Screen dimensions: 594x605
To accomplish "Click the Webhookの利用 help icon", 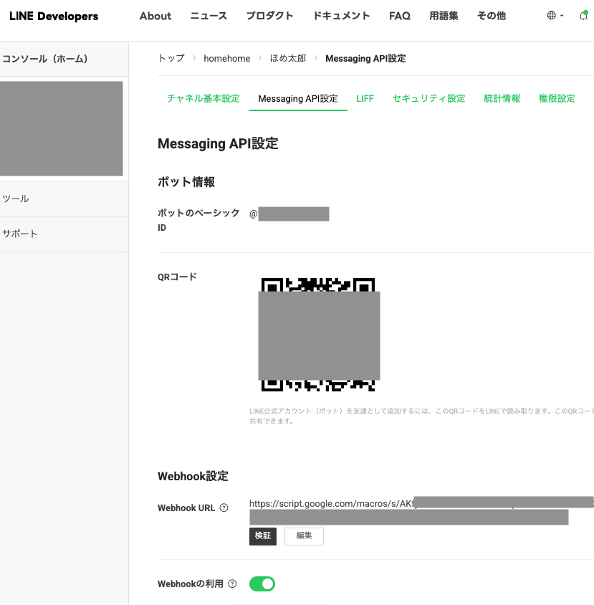I will (232, 583).
